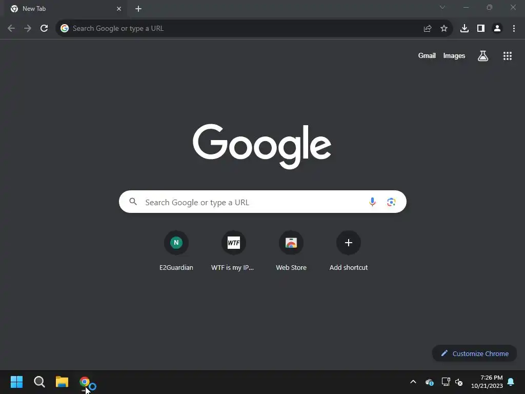Focus the Google search box on the page
The height and width of the screenshot is (394, 525).
(262, 202)
